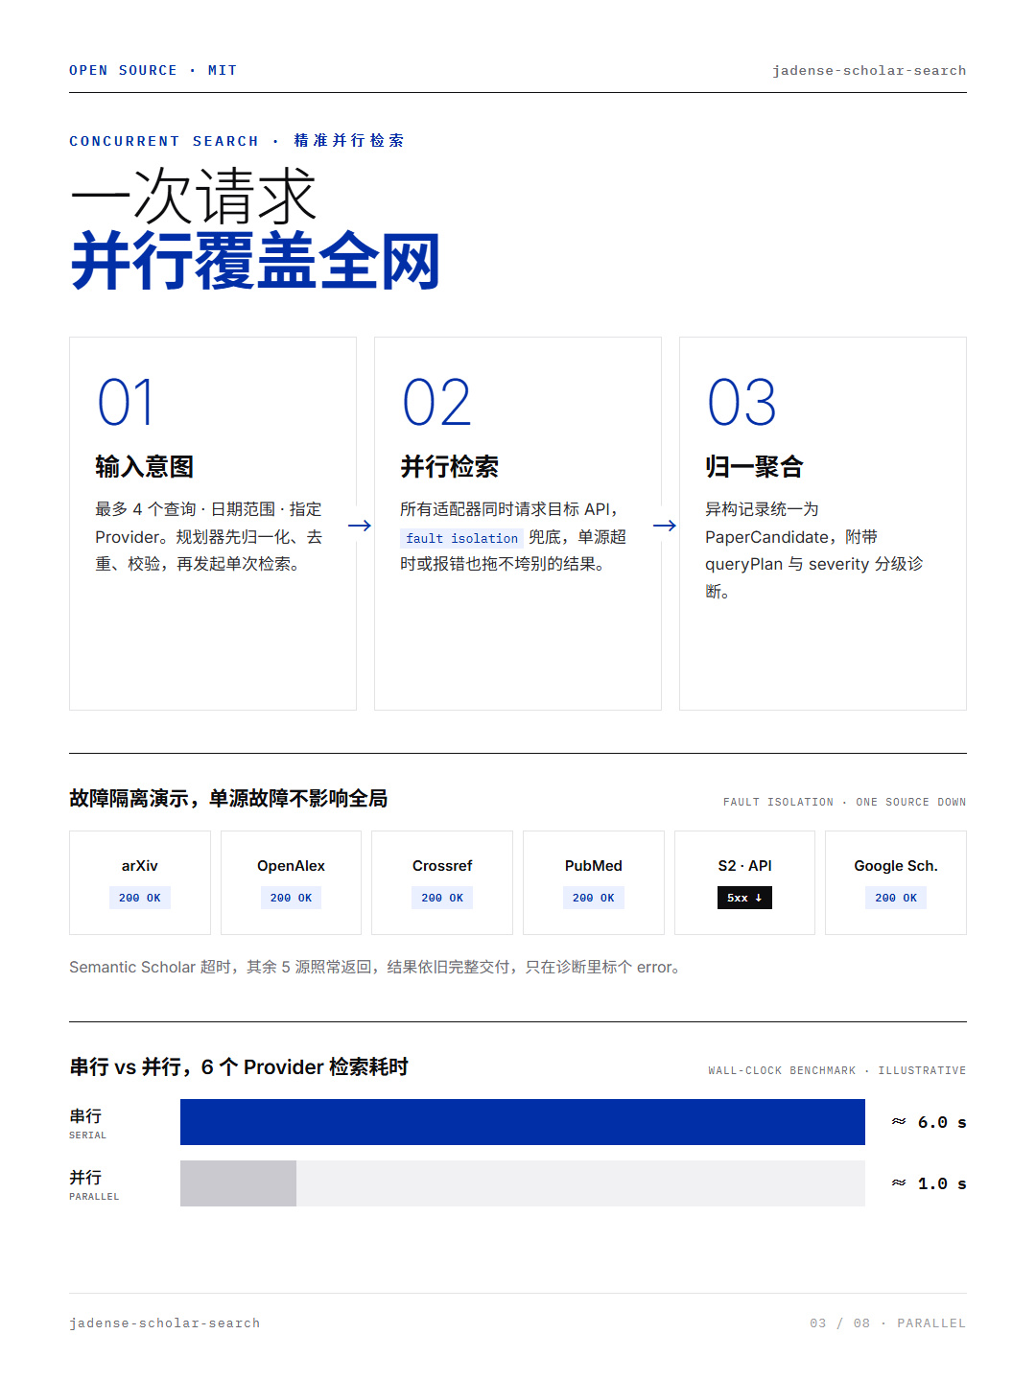Select the 5xx down status badge
This screenshot has width=1036, height=1381.
(744, 898)
